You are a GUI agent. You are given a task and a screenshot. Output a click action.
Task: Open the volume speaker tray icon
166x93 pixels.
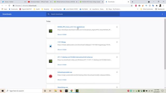(x=152, y=91)
